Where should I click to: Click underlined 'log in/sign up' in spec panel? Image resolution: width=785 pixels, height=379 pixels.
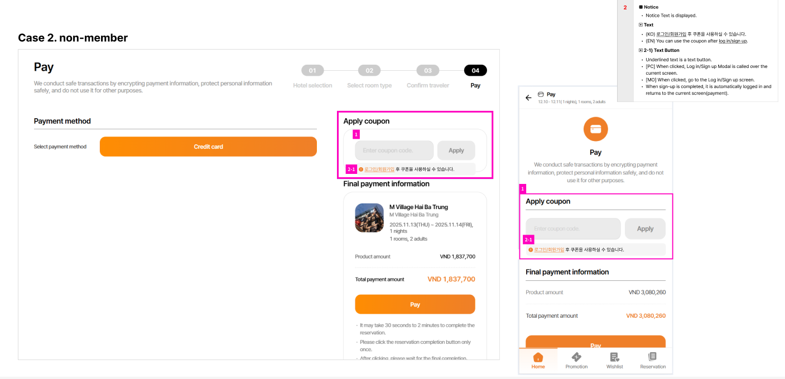[733, 41]
